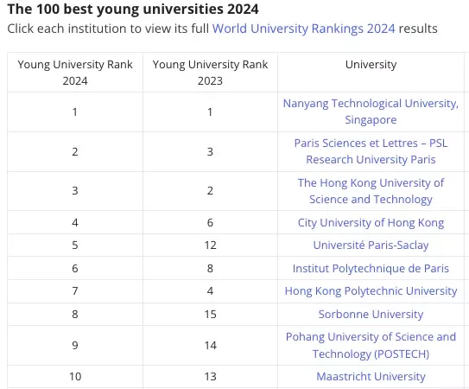Image resolution: width=469 pixels, height=389 pixels.
Task: Select 2023 rank '1' for Nanyang Technological University
Action: [x=210, y=112]
